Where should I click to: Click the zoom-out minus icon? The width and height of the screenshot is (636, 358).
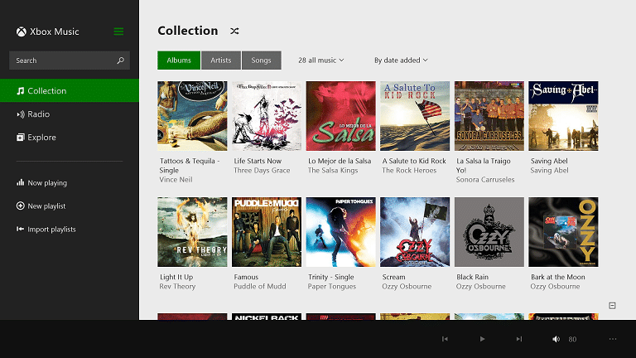point(612,306)
